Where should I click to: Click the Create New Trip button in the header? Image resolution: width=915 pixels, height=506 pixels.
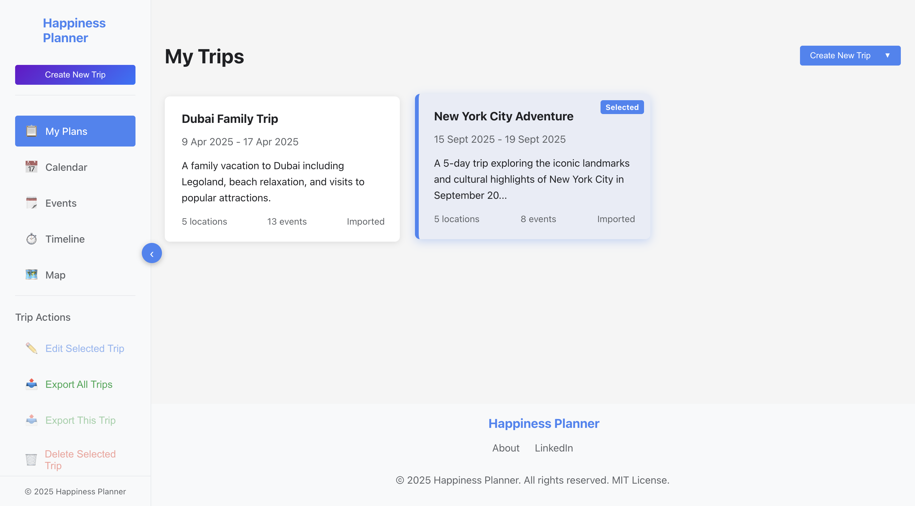click(x=840, y=55)
